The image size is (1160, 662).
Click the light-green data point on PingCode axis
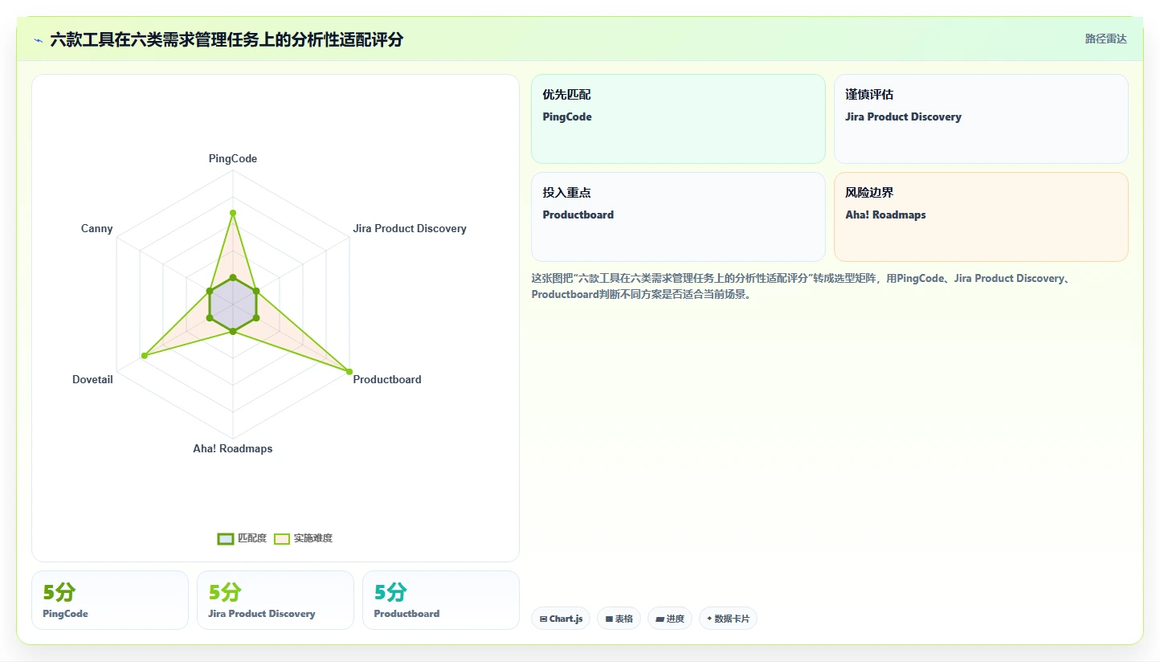[x=233, y=213]
